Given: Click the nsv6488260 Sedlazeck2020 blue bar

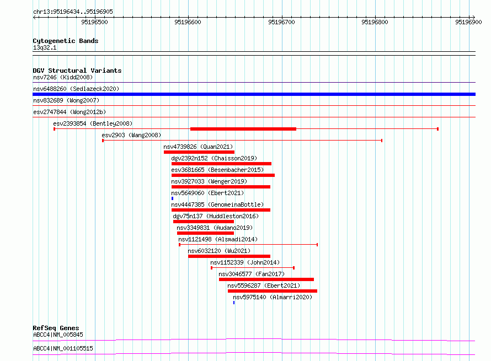Looking at the screenshot, I should tap(254, 94).
